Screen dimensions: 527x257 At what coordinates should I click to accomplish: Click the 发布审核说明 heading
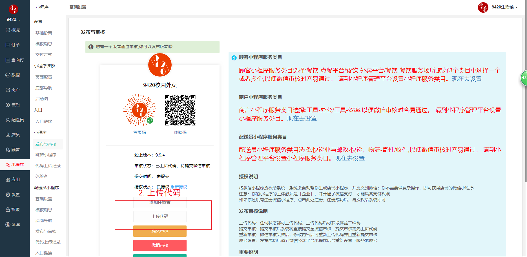point(253,211)
